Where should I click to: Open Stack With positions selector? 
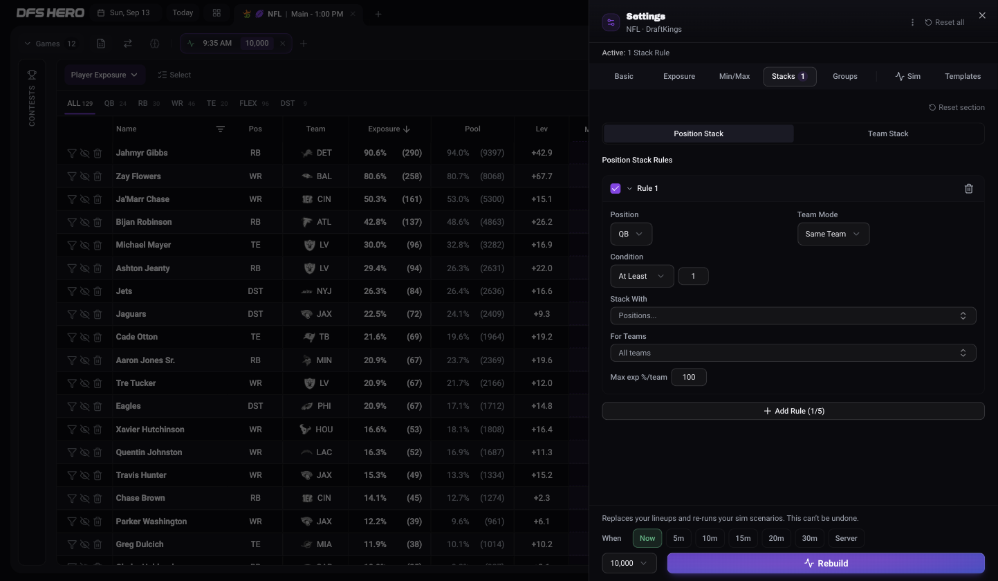point(793,315)
